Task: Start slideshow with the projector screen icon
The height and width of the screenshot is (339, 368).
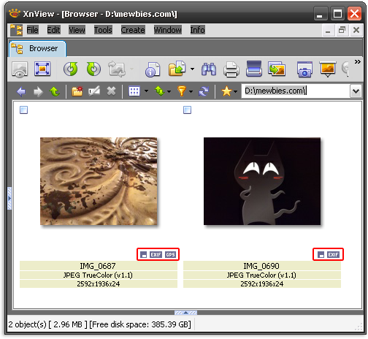Action: point(328,69)
